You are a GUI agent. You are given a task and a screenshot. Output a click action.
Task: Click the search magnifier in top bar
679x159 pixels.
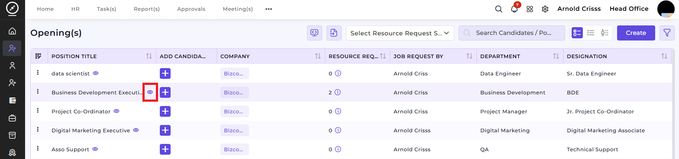click(499, 9)
